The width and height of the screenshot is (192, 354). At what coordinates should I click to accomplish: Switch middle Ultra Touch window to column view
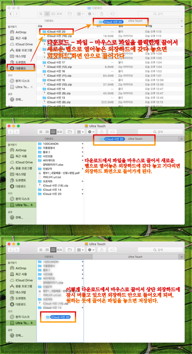coord(53,132)
